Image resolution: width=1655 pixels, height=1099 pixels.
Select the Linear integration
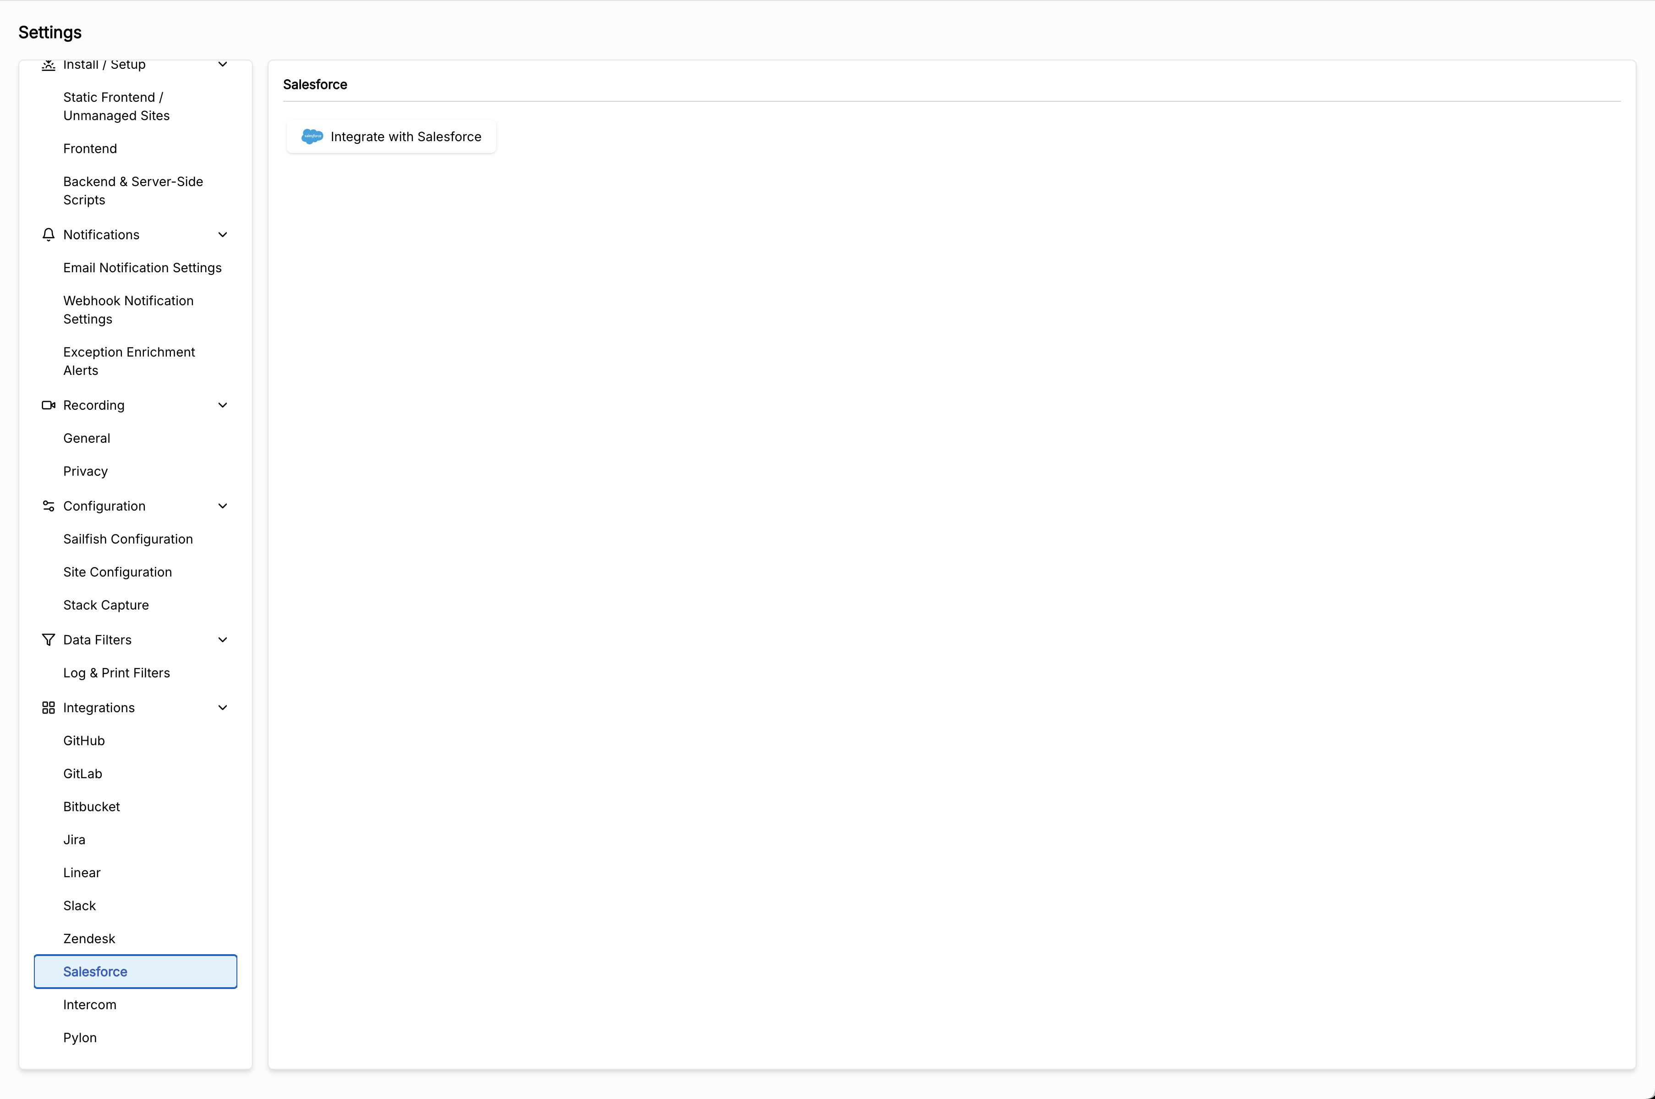pos(135,873)
